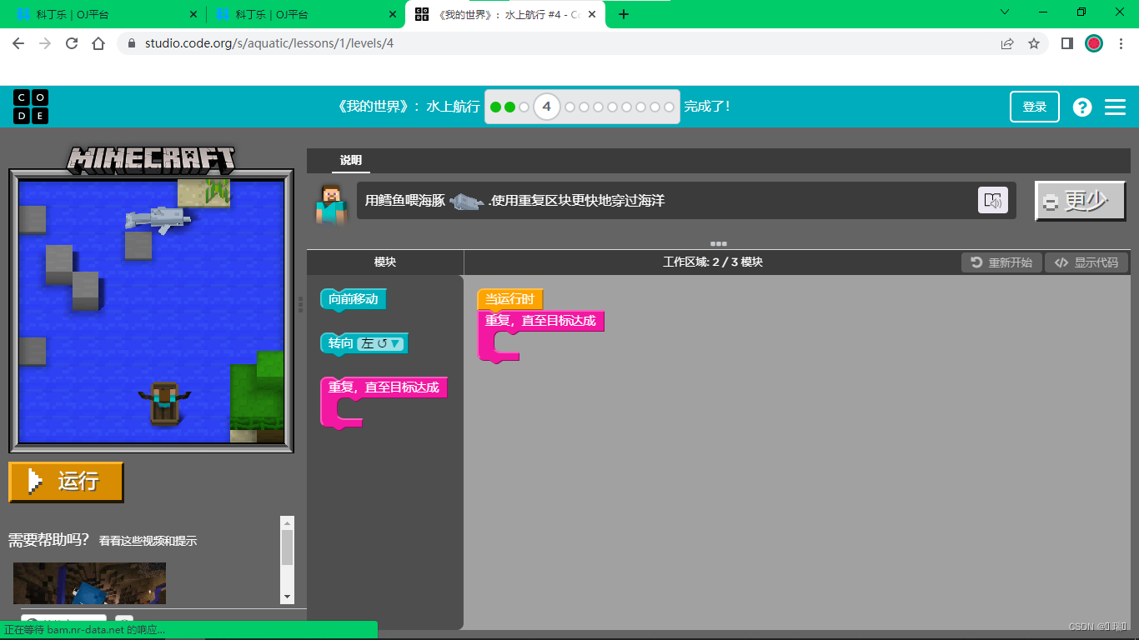Viewport: 1139px width, 640px height.
Task: Click the site lock icon in address bar
Action: coord(132,43)
